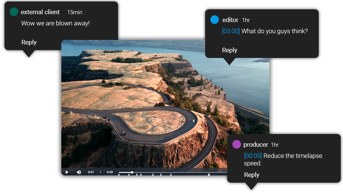Image resolution: width=343 pixels, height=193 pixels.
Task: Select the first comment marker at timeline start
Action: point(119,174)
